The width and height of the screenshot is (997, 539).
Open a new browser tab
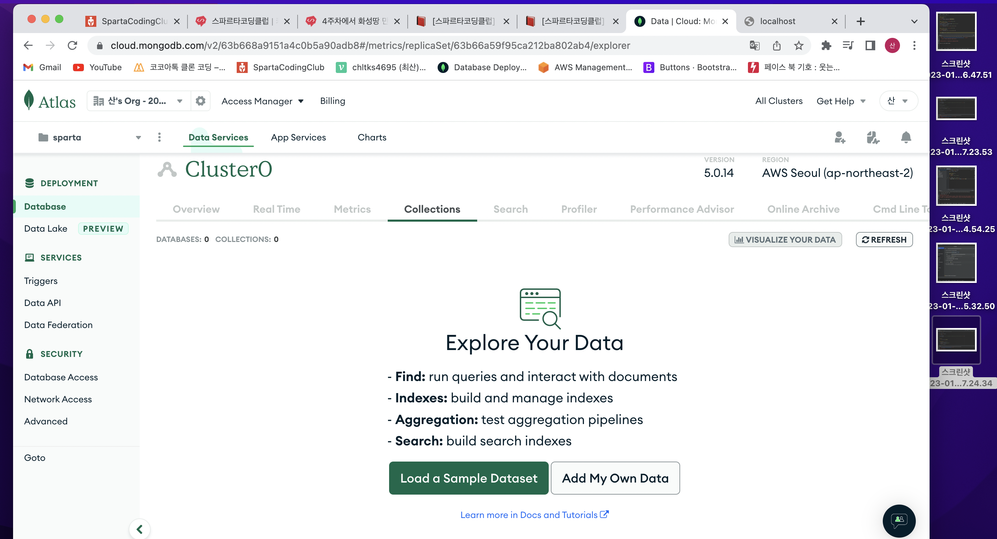pyautogui.click(x=860, y=21)
